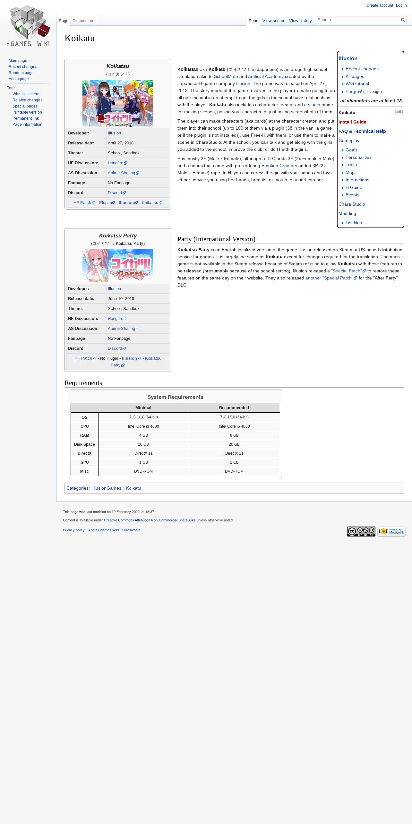Open About Hgames Wiki link
412x824 pixels.
103,530
